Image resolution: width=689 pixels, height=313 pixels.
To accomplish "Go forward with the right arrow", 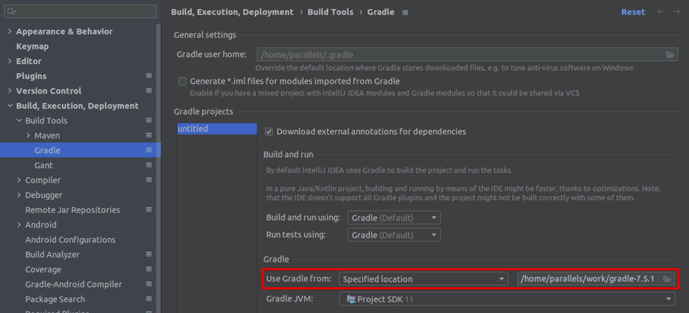I will click(676, 12).
